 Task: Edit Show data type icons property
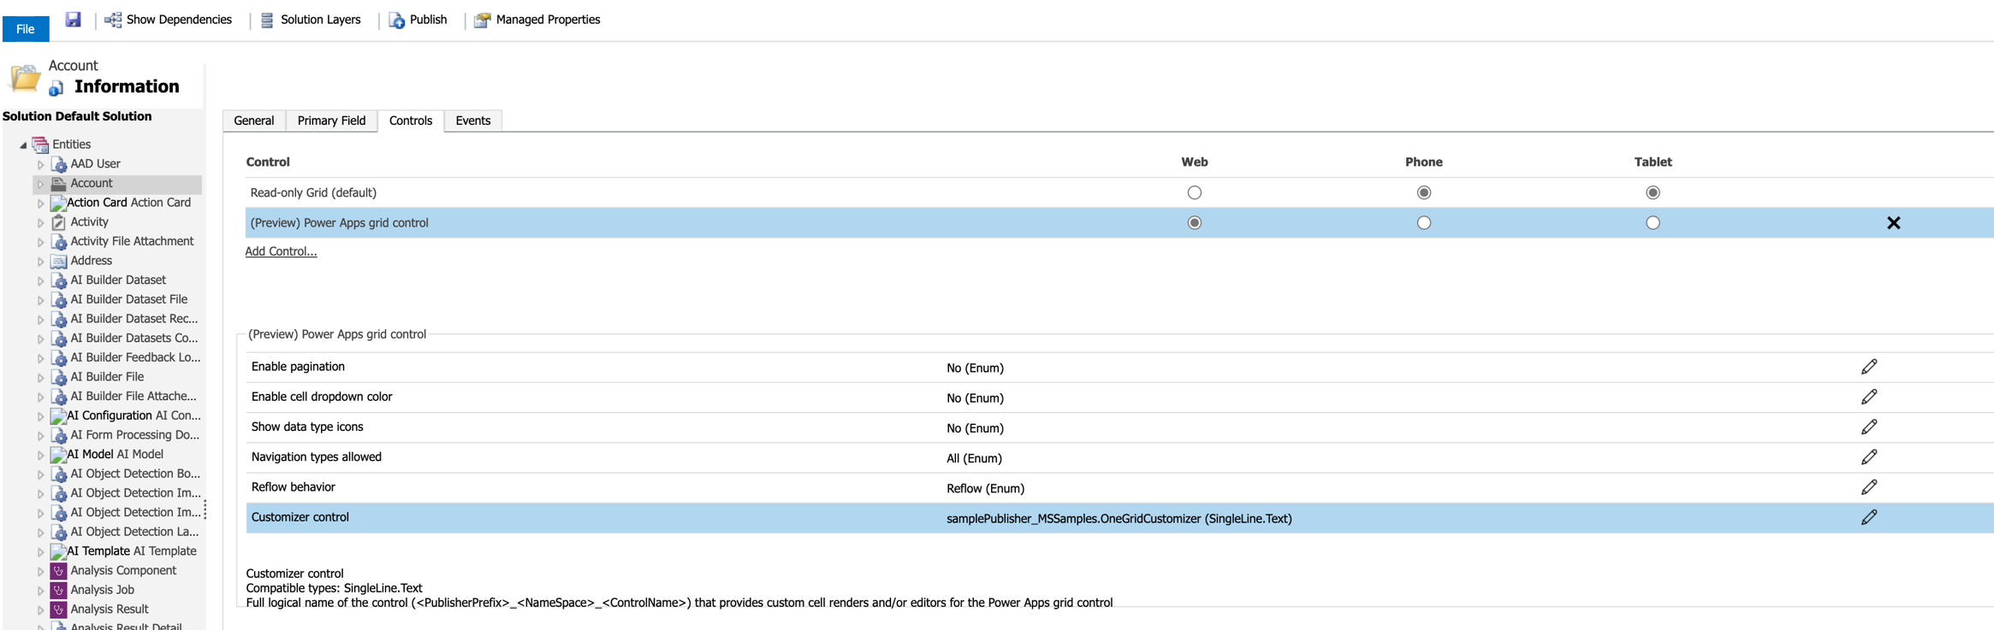[1869, 427]
